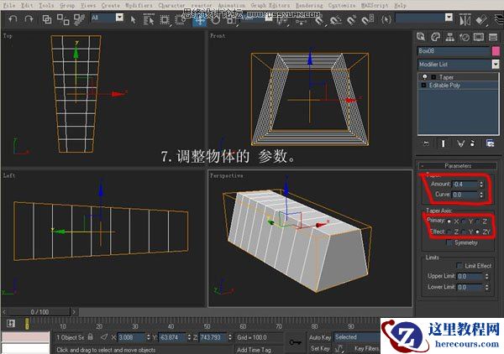Open the All selection filter dropdown

[119, 18]
